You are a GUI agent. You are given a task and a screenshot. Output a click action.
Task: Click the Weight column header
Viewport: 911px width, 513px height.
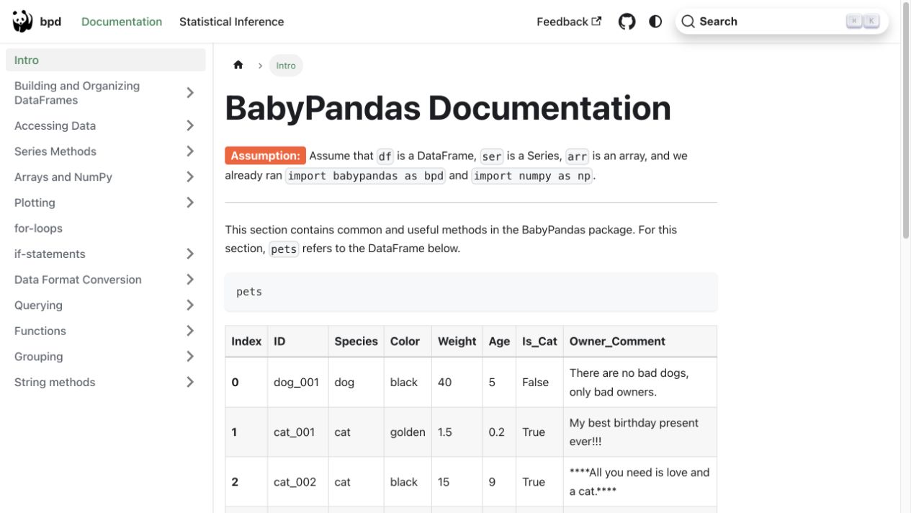(457, 342)
